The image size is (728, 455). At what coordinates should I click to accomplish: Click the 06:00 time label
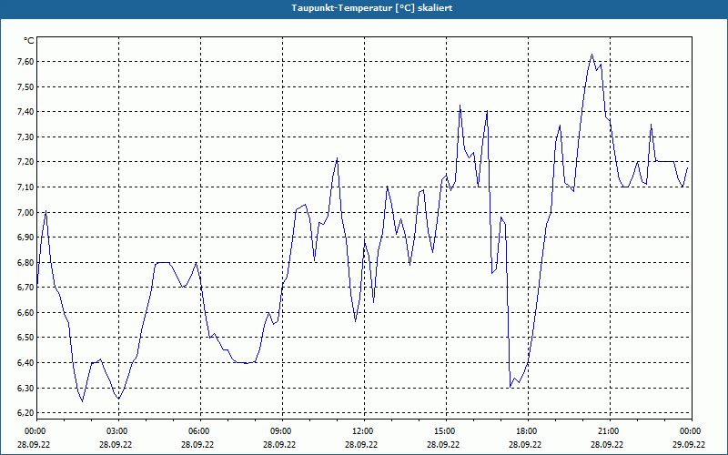click(x=200, y=431)
